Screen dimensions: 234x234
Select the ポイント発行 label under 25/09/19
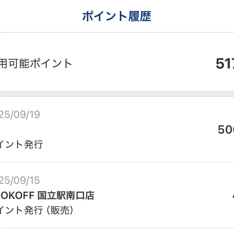point(21,145)
